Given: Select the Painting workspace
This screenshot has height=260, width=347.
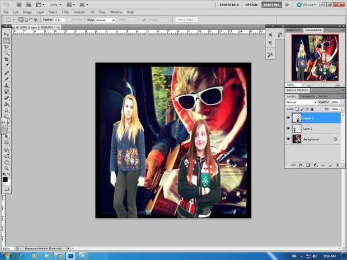Looking at the screenshot, I should (x=271, y=5).
